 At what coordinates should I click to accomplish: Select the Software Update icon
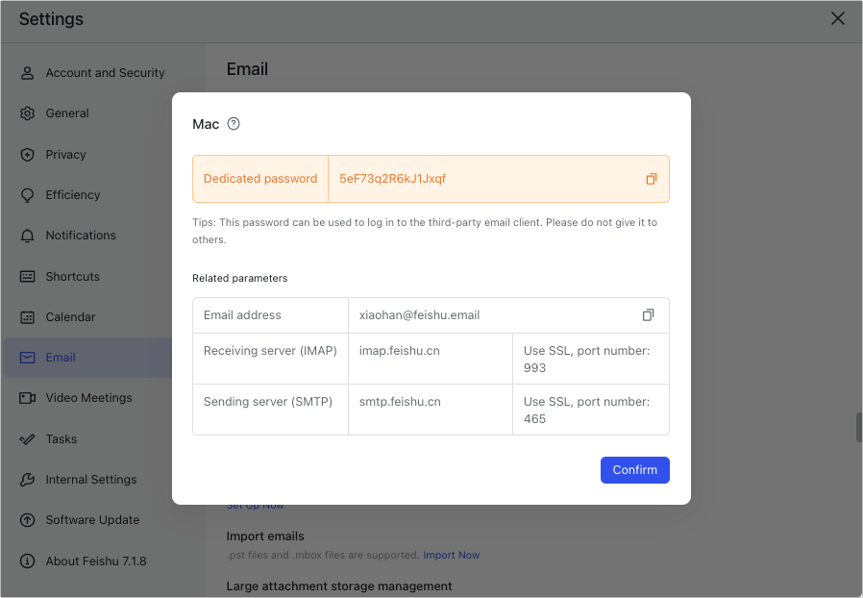click(27, 520)
